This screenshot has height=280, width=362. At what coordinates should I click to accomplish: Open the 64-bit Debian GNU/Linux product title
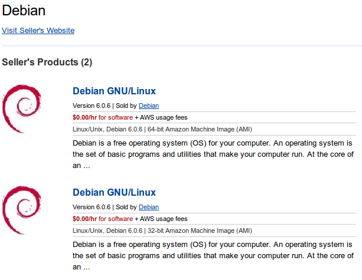(114, 91)
